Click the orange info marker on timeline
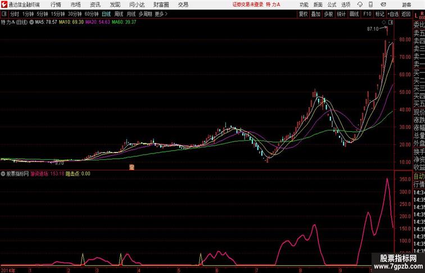The image size is (425, 273). point(132,167)
